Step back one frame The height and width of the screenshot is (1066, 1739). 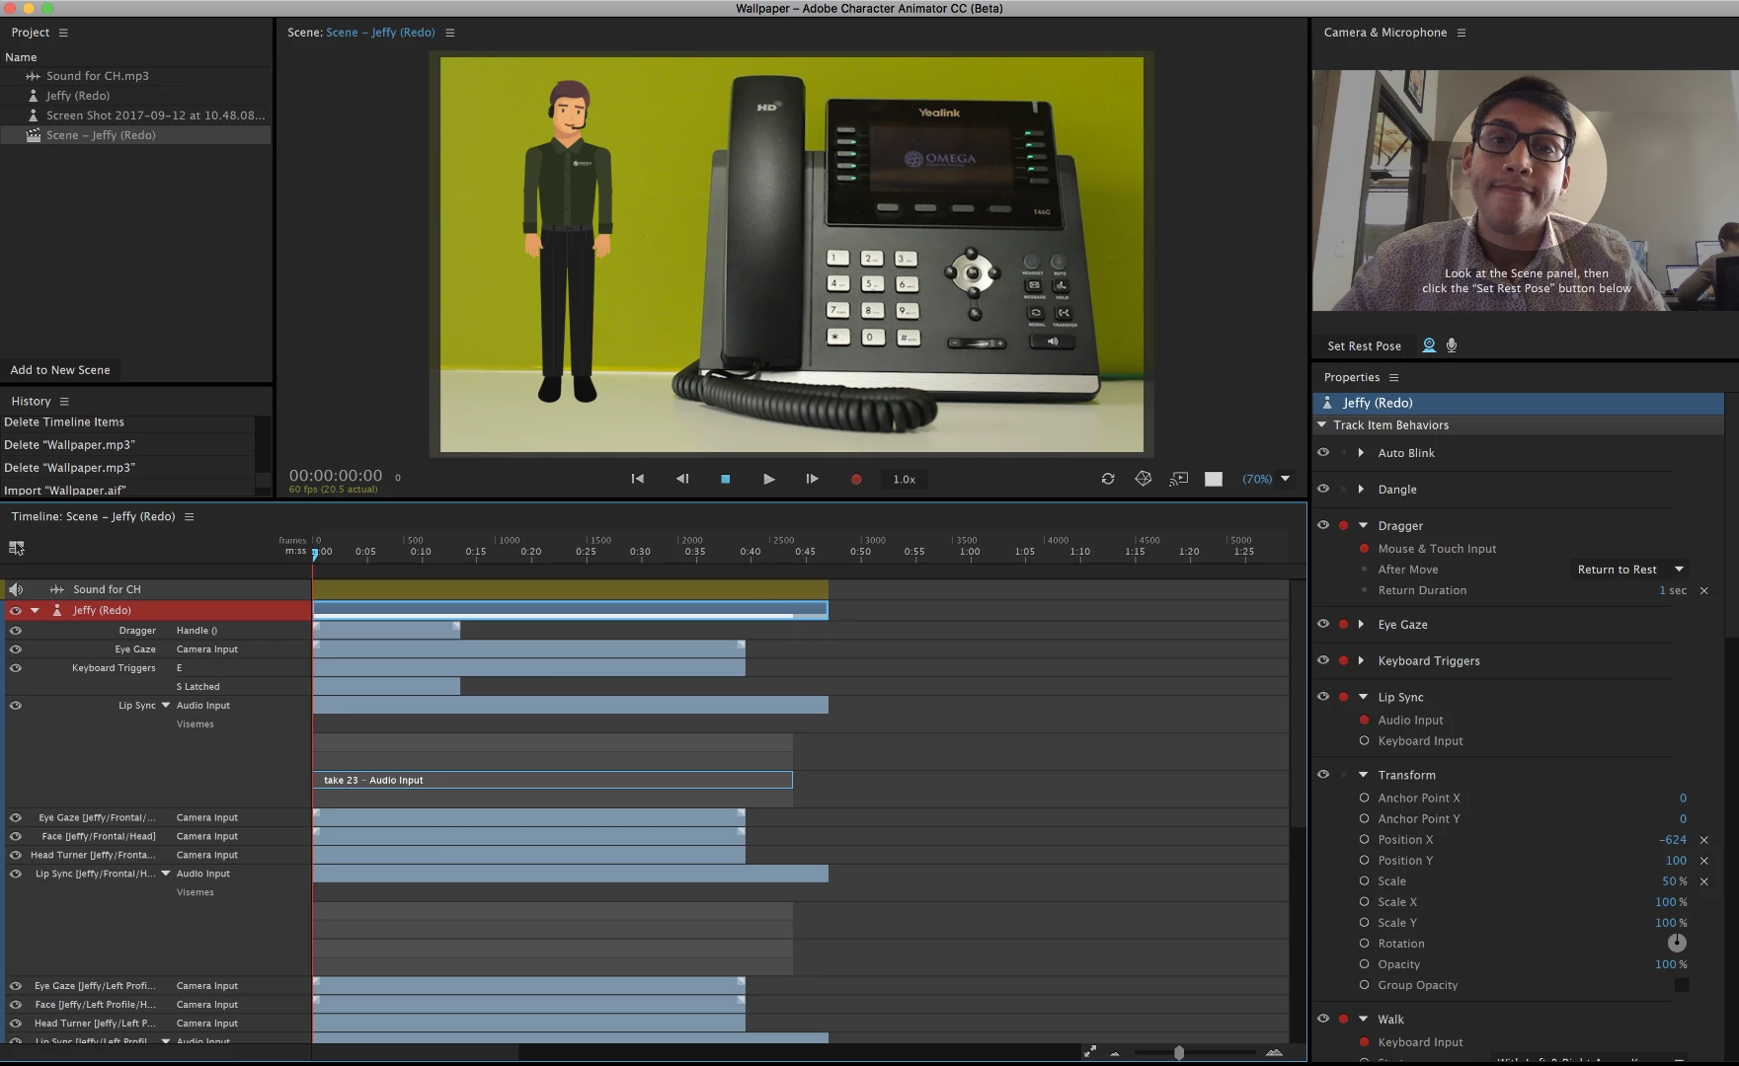pyautogui.click(x=682, y=479)
